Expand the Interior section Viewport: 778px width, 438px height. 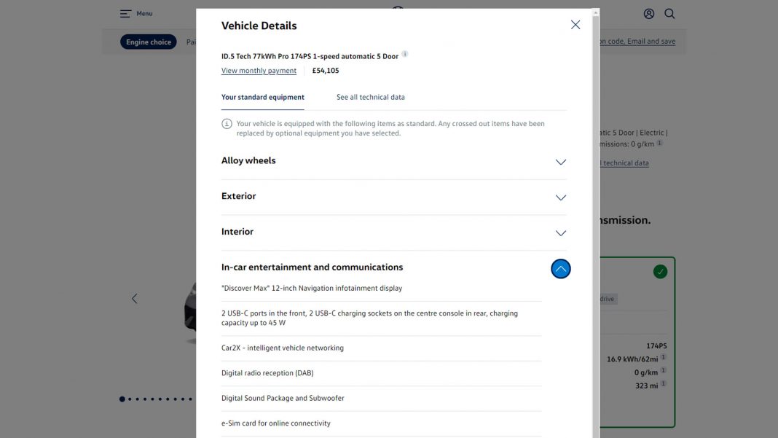pos(560,233)
